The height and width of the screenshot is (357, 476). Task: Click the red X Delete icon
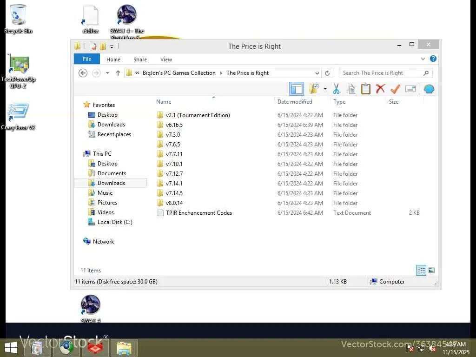tap(380, 89)
